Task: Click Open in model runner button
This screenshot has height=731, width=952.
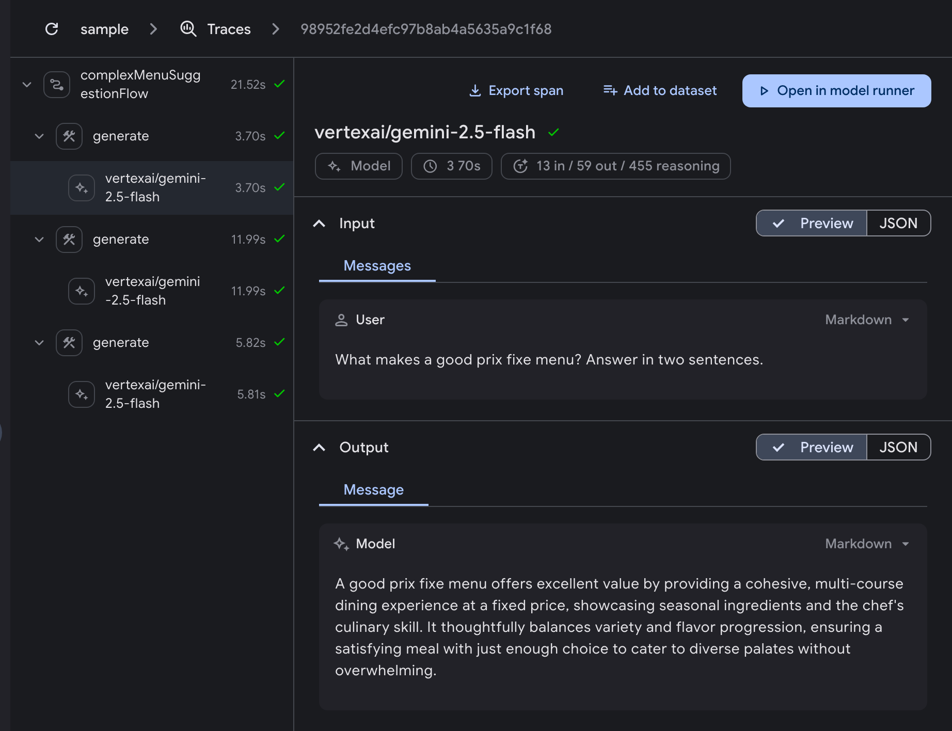Action: 836,91
